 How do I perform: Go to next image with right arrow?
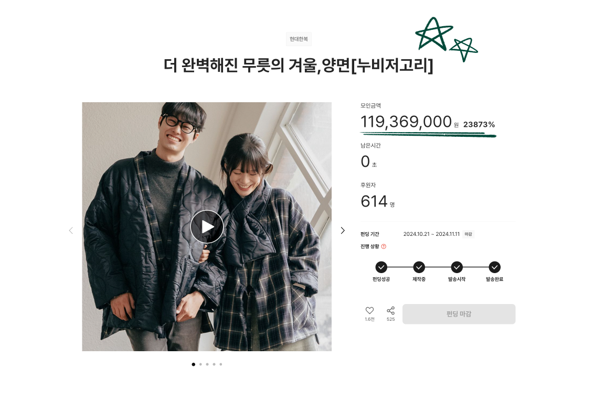click(x=343, y=230)
